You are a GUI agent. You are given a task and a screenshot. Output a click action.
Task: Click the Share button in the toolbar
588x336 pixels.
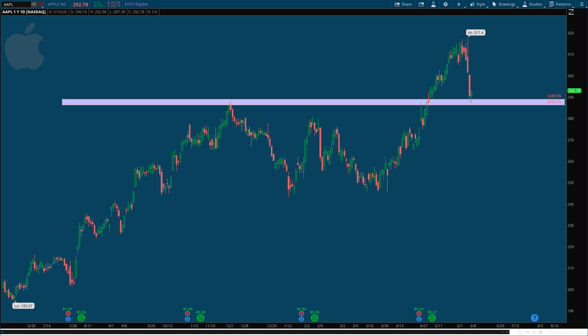point(404,4)
